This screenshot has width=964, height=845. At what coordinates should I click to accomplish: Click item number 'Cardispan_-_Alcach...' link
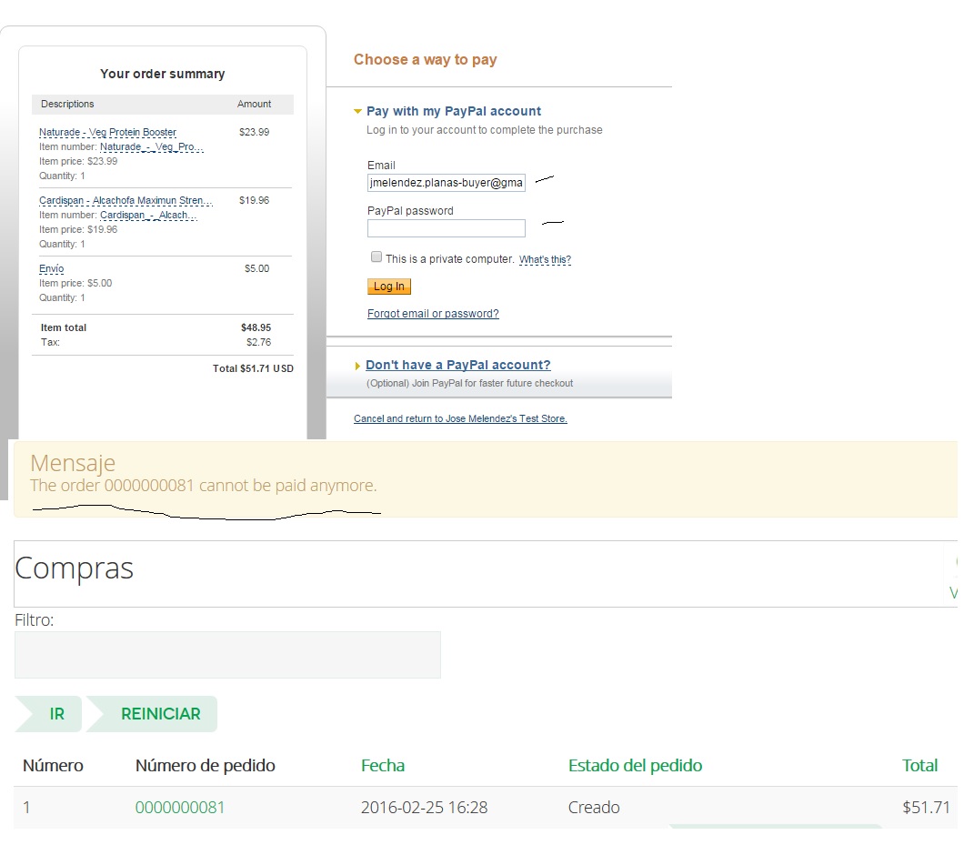pyautogui.click(x=149, y=216)
